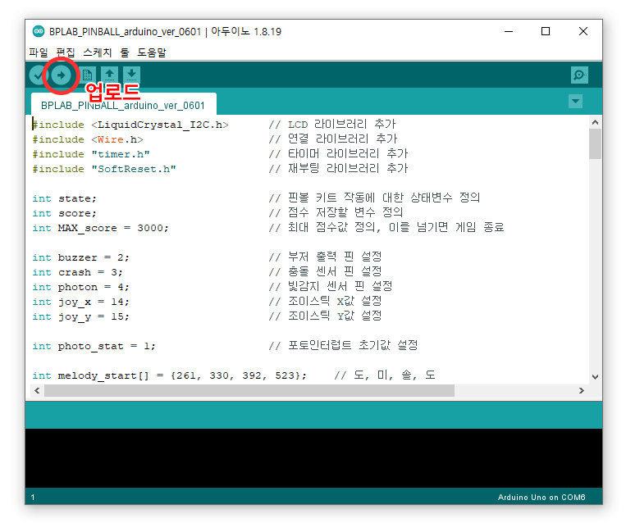Click the comment "// 부저 출력 핀 설정"
The image size is (626, 523).
pyautogui.click(x=326, y=257)
